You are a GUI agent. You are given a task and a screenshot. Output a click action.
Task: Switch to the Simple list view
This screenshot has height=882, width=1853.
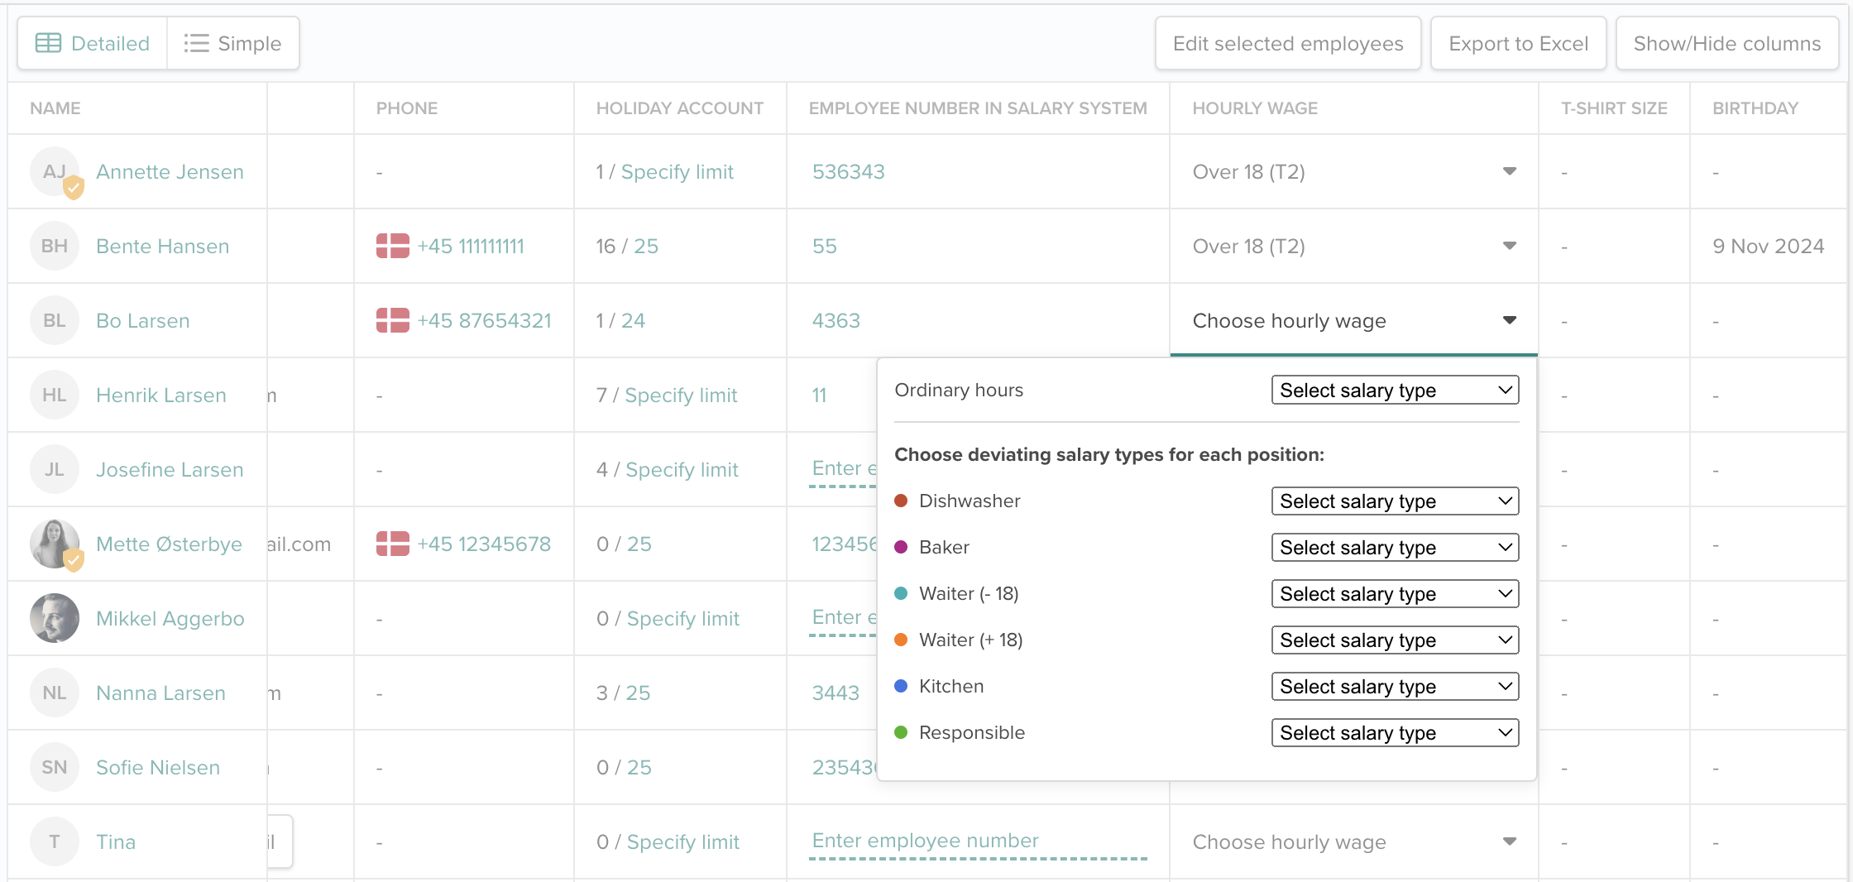(233, 43)
